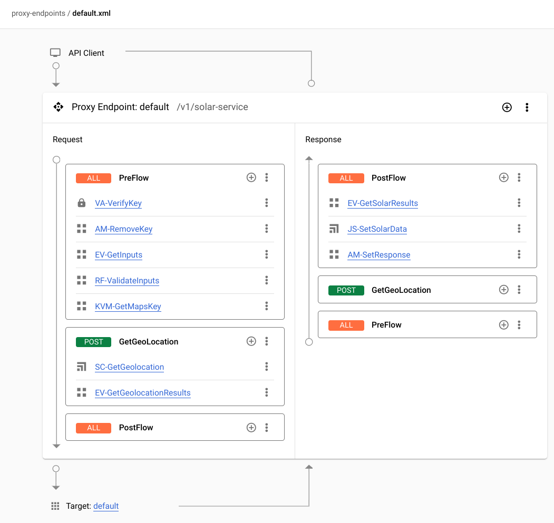The image size is (554, 523).
Task: Click the policy icon beside KVM-GetMapsKey
Action: click(82, 306)
